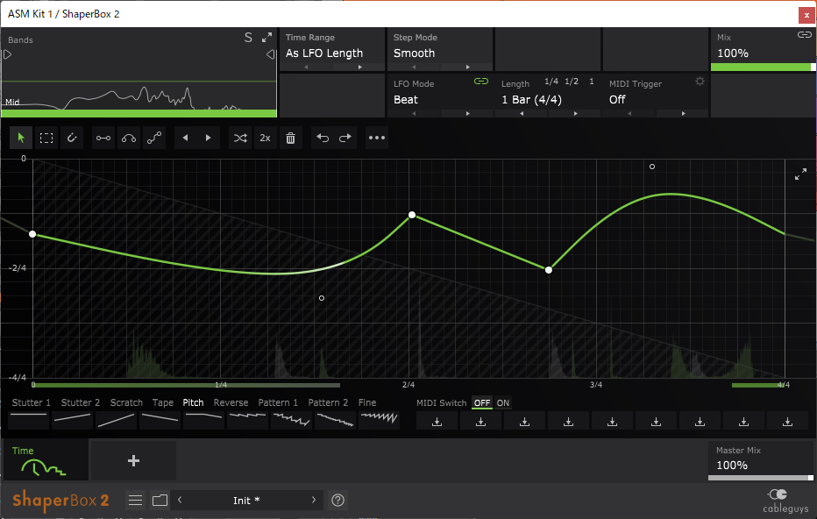Screen dimensions: 817x519
Task: Pick the straight line segment tool
Action: tap(103, 139)
